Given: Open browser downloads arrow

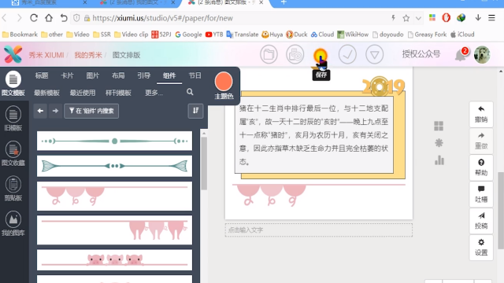Looking at the screenshot, I should tap(478, 17).
